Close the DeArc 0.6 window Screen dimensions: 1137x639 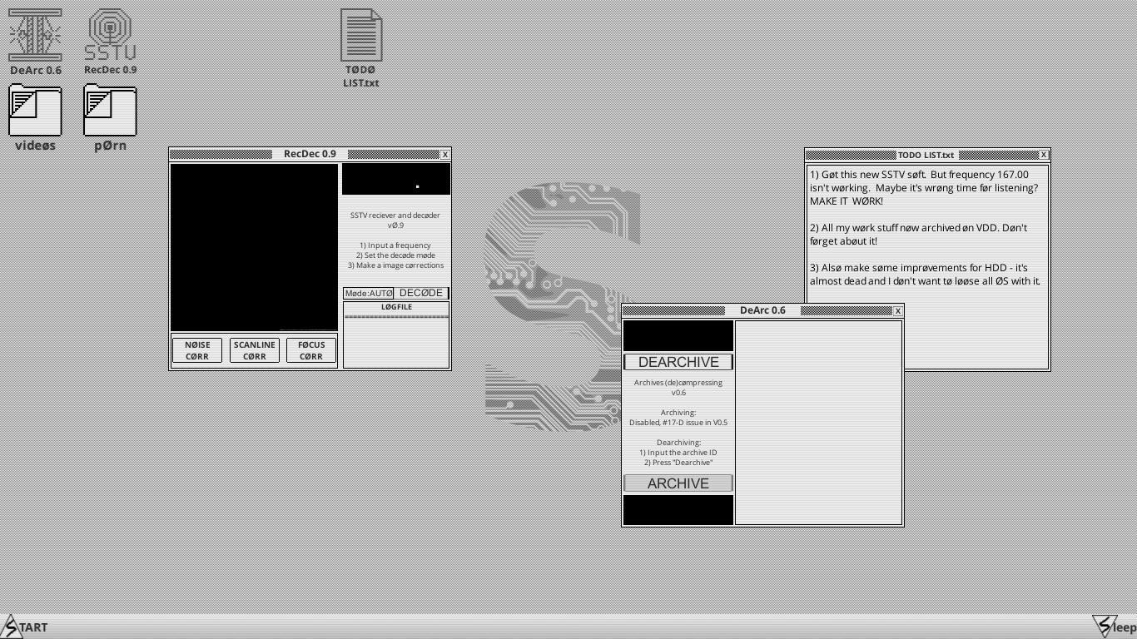click(897, 310)
